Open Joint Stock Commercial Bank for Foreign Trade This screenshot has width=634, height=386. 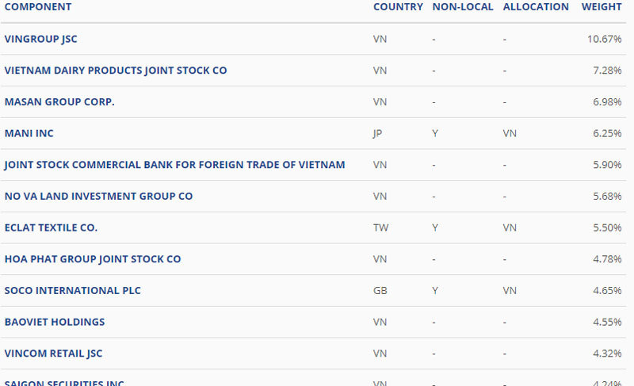(174, 165)
